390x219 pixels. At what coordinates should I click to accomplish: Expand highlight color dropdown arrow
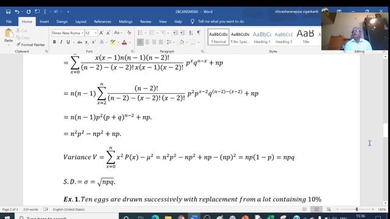pos(118,43)
